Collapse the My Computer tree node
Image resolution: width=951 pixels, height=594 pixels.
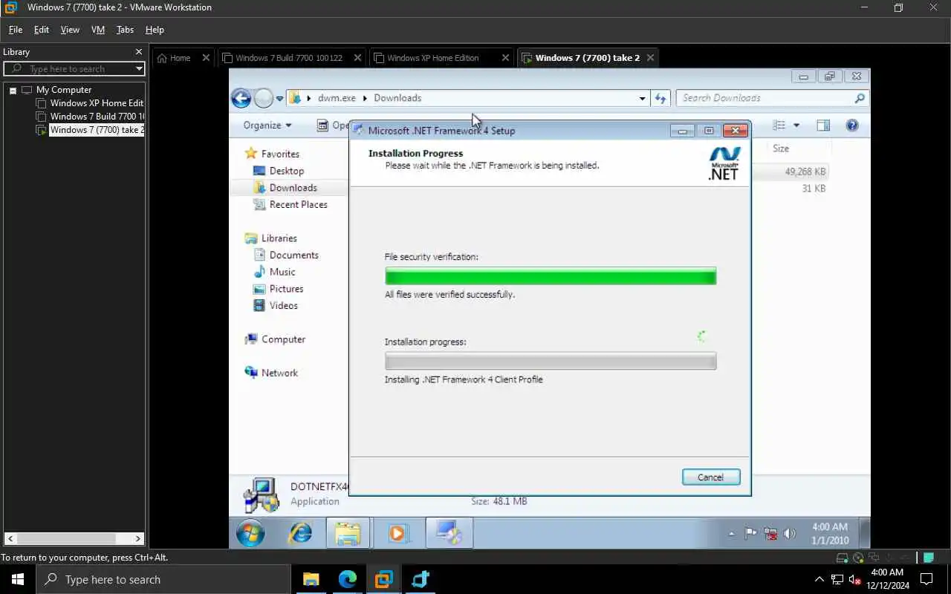(13, 90)
